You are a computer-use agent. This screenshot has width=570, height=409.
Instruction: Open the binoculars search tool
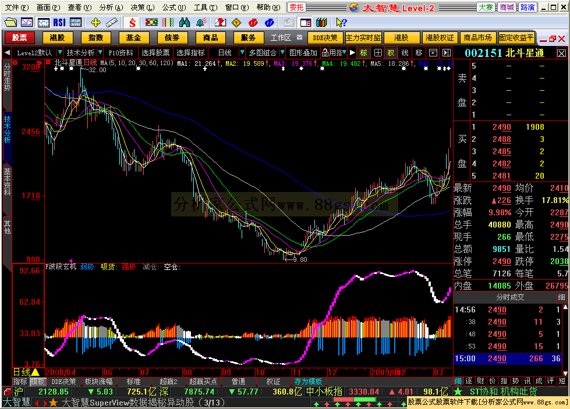[x=185, y=23]
